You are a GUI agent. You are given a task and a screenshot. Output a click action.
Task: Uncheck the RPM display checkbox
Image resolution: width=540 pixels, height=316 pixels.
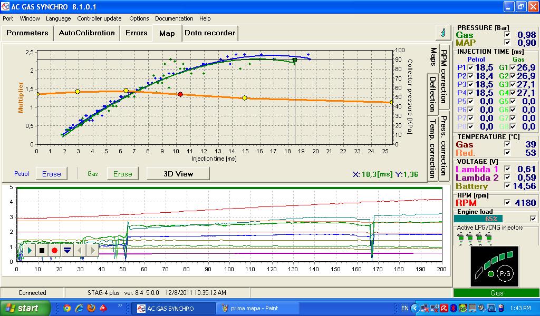tap(508, 203)
